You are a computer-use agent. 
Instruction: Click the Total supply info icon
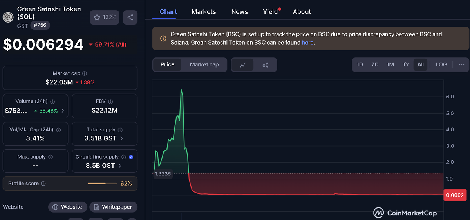(x=120, y=130)
